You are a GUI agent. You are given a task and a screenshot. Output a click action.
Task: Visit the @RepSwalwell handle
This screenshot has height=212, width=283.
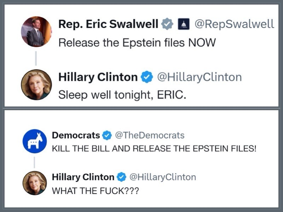point(235,24)
